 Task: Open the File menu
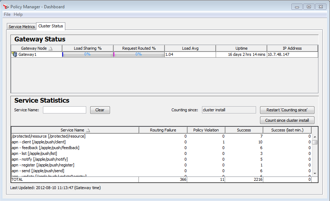coord(7,14)
